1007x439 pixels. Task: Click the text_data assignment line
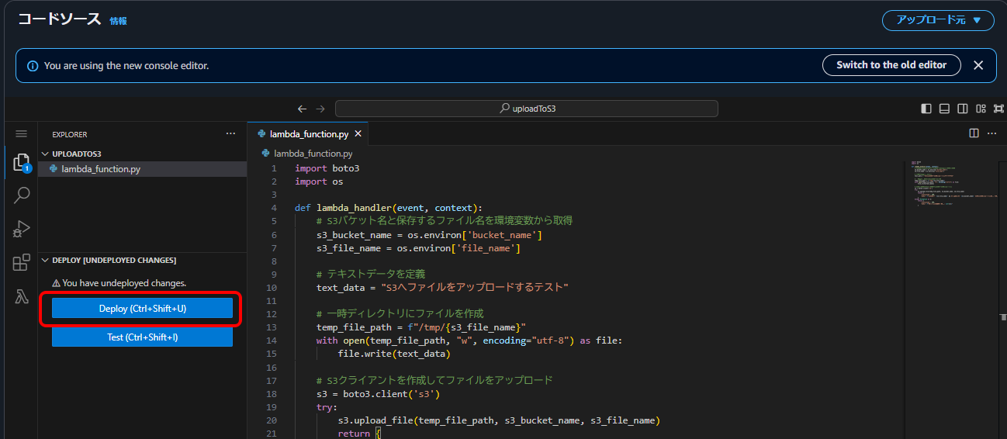tap(443, 288)
